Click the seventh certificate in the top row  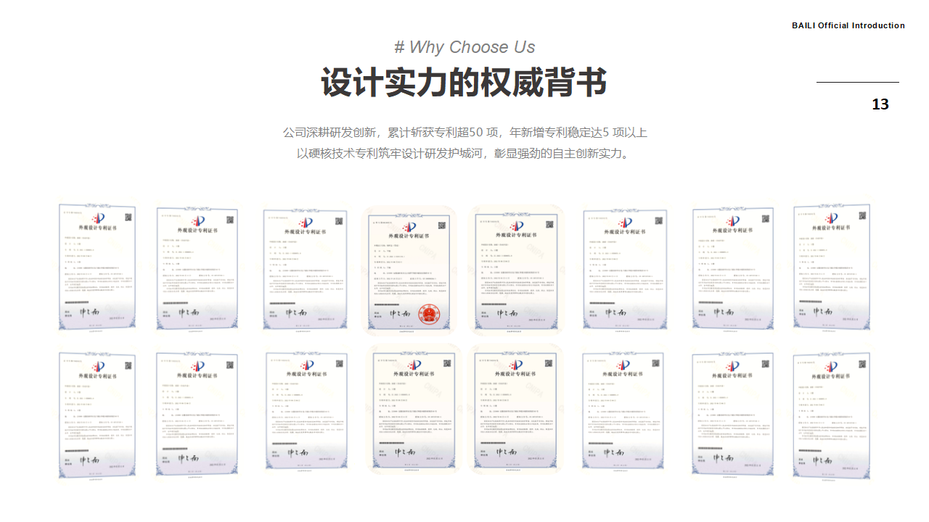pos(732,269)
